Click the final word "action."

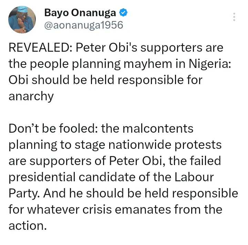point(27,225)
